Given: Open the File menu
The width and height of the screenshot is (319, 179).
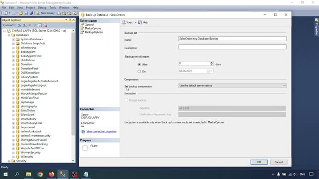Looking at the screenshot, I should 4,8.
